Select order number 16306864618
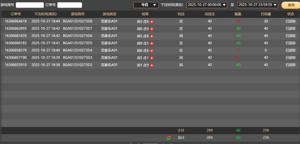This screenshot has height=144, width=300. [x=16, y=21]
